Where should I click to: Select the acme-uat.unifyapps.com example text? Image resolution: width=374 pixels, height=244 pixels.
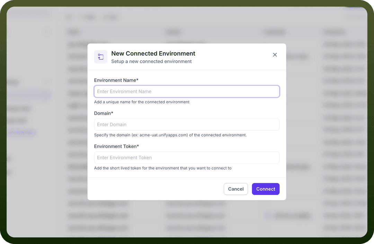coord(163,135)
